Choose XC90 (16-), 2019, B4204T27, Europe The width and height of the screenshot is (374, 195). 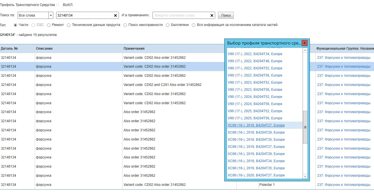256,147
